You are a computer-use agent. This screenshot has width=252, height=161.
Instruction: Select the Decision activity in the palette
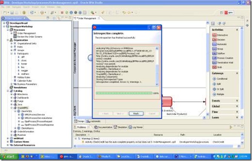pyautogui.click(x=218, y=39)
